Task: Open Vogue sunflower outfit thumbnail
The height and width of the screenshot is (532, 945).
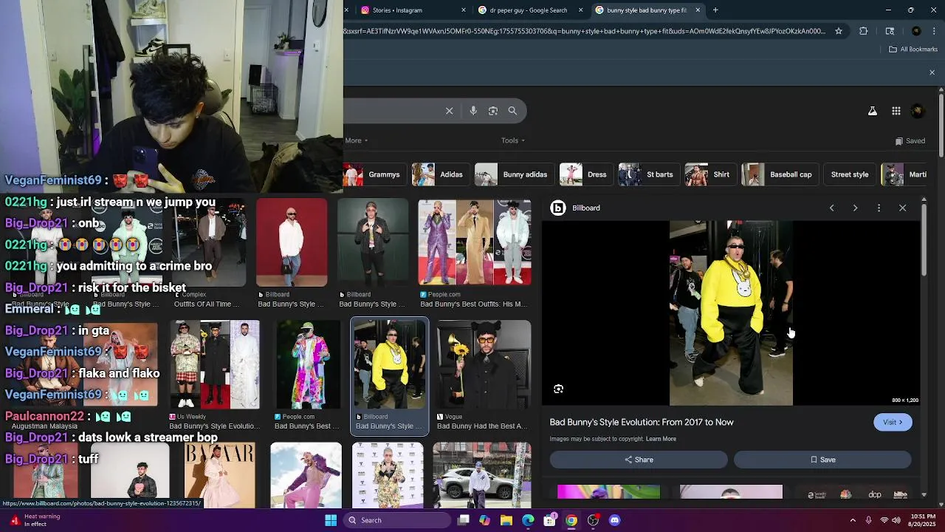Action: [484, 364]
